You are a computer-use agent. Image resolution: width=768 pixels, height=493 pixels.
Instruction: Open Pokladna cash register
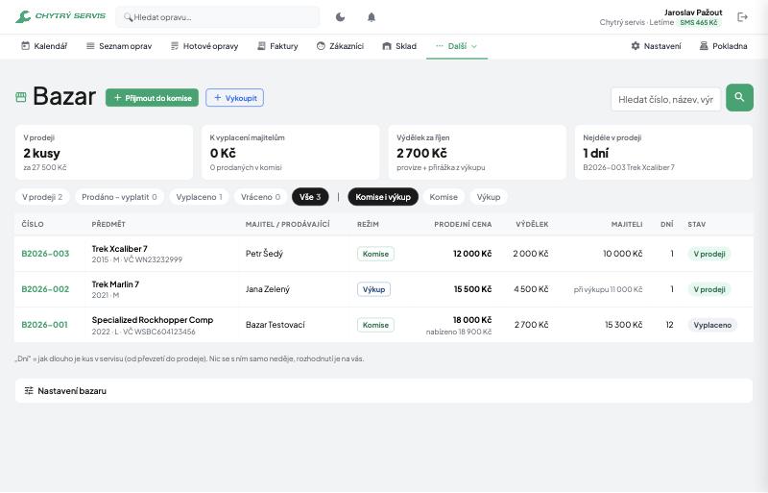[x=724, y=46]
